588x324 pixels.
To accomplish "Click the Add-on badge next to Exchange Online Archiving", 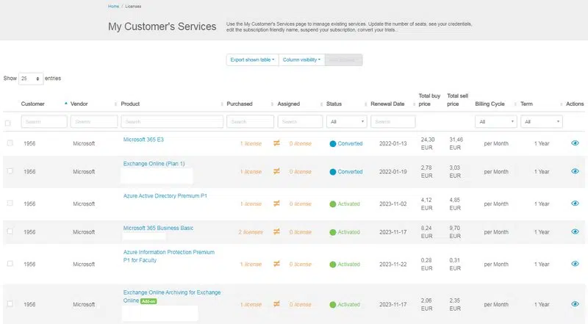I will [x=148, y=301].
